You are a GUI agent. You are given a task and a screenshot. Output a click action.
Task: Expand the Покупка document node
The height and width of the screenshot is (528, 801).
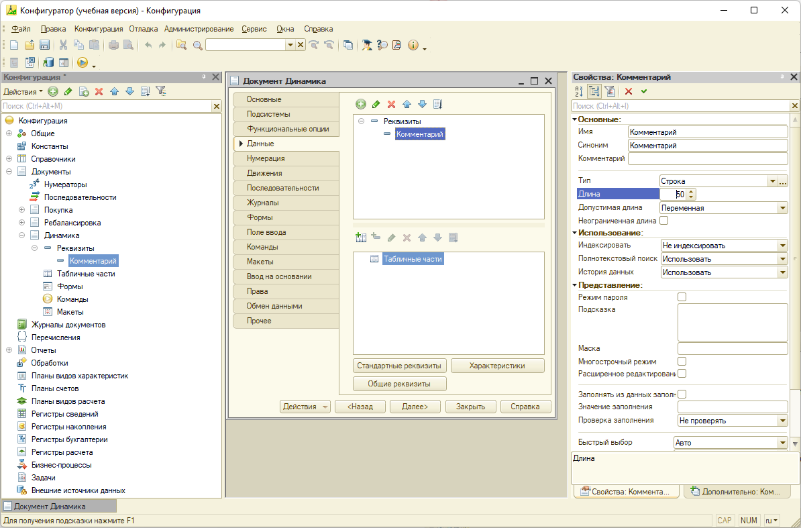coord(21,210)
